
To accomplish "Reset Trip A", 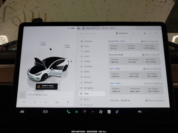I will tap(118, 69).
